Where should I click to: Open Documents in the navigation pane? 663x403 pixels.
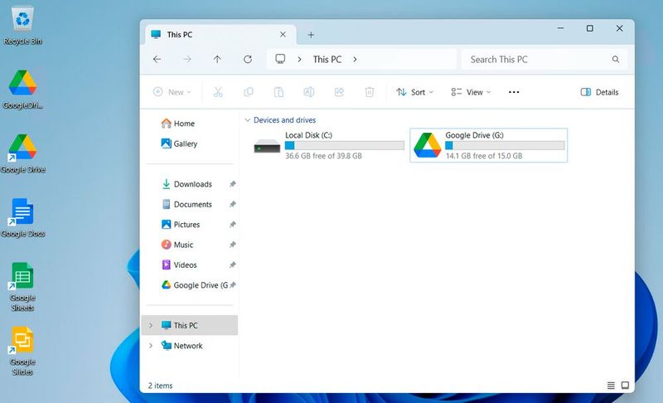(x=186, y=204)
